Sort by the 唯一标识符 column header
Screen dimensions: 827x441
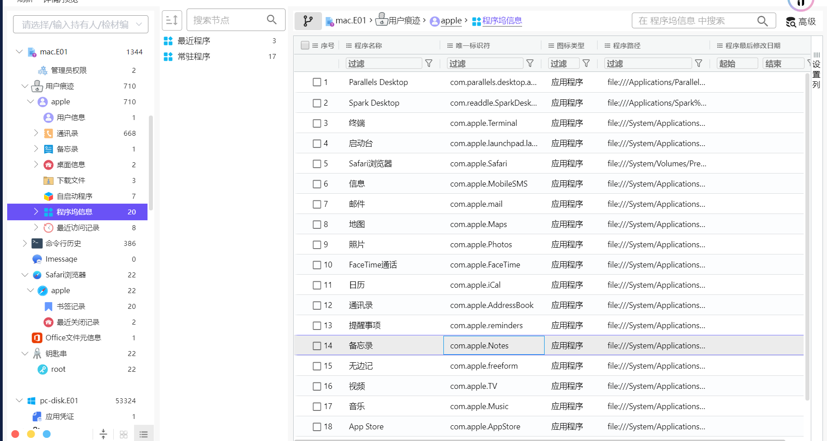pos(473,45)
